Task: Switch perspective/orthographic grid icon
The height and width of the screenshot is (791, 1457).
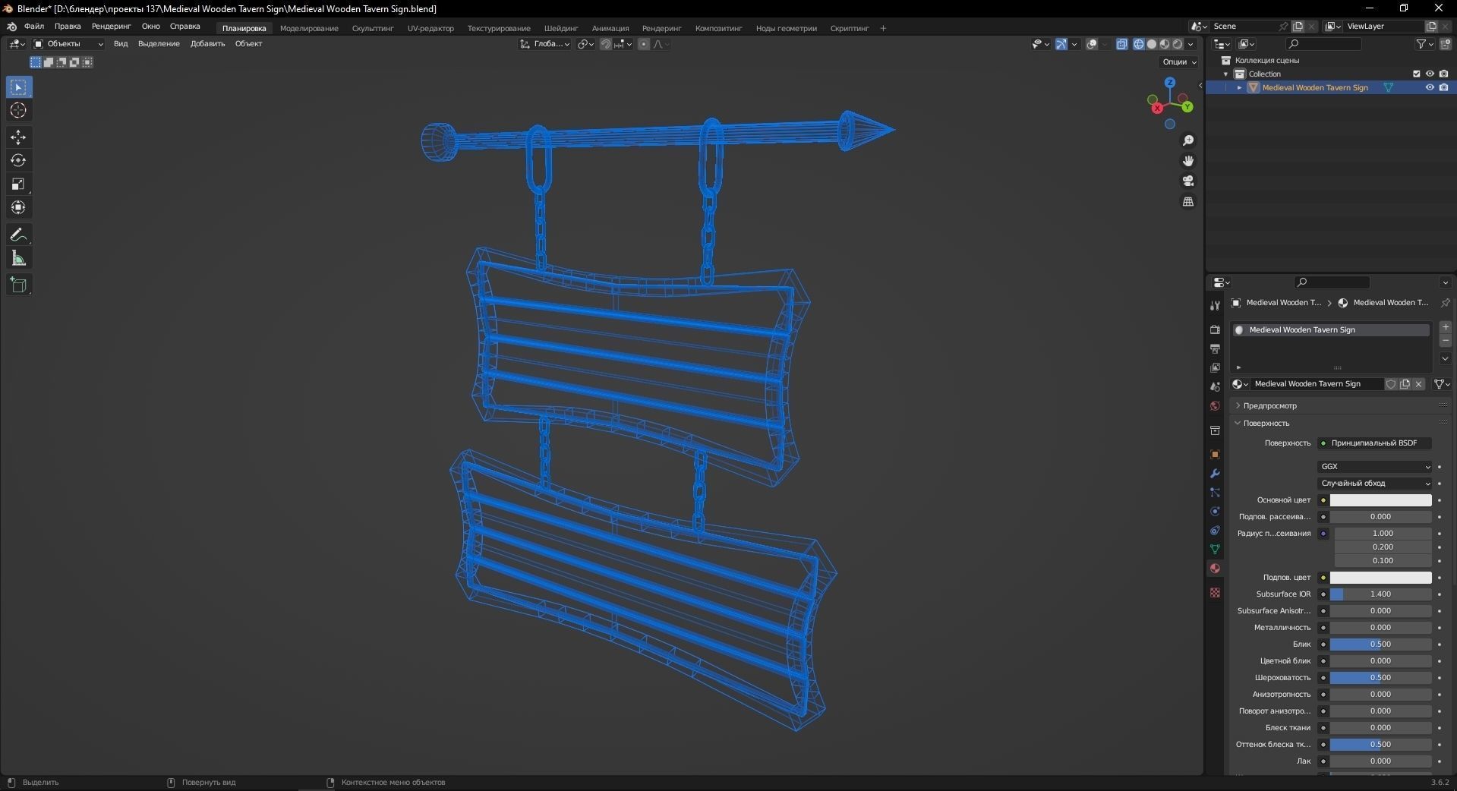Action: coord(1188,202)
